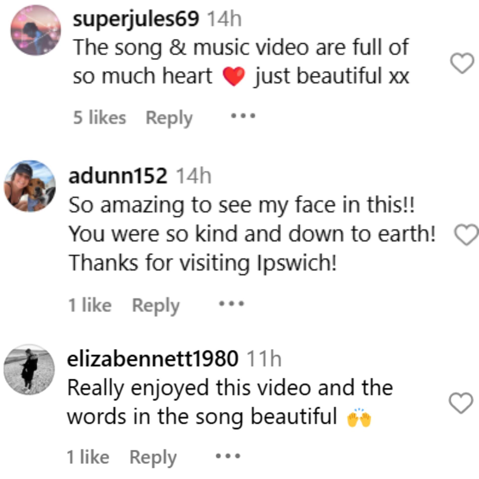Click the 11h timestamp on elizabennett1980's comment

[264, 359]
